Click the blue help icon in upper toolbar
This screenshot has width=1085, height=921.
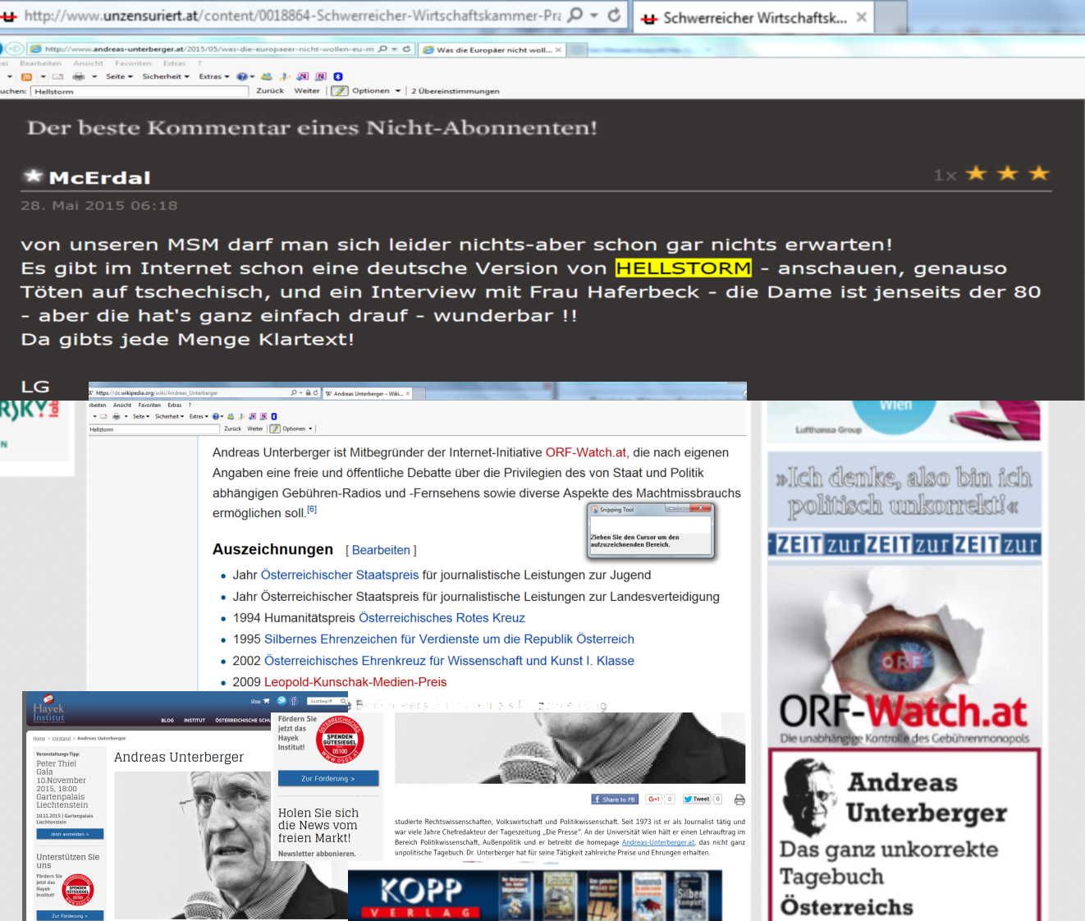coord(241,76)
